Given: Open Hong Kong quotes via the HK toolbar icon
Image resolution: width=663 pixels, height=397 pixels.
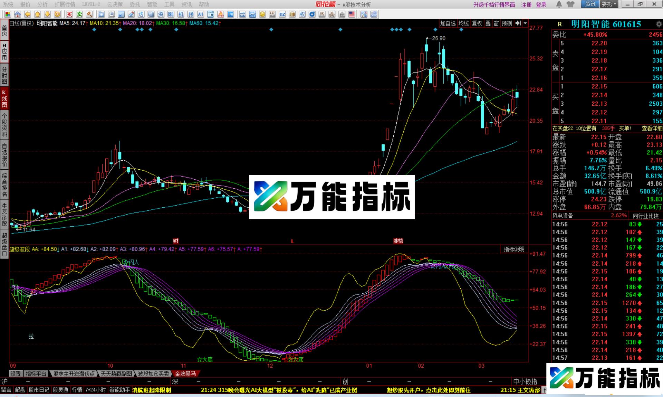Looking at the screenshot, I should 322,14.
